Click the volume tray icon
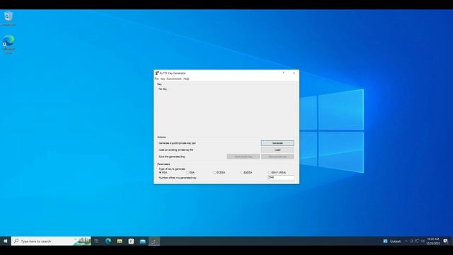 (x=423, y=241)
